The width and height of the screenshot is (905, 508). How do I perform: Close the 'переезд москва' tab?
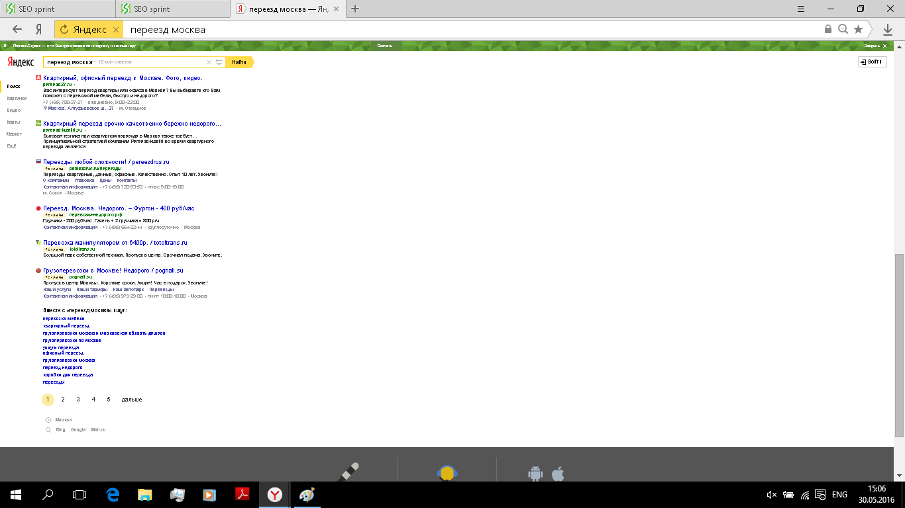pos(337,9)
